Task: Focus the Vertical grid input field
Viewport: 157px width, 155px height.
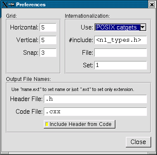Action: [48, 40]
